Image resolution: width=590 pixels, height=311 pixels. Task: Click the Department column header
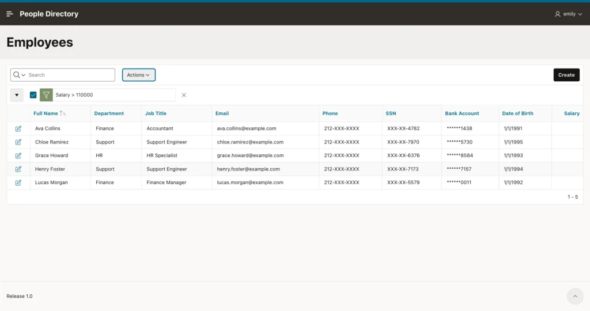coord(109,113)
